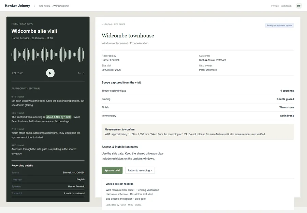Play the Widcombe site visit recording
The image size is (307, 213).
[x=50, y=73]
